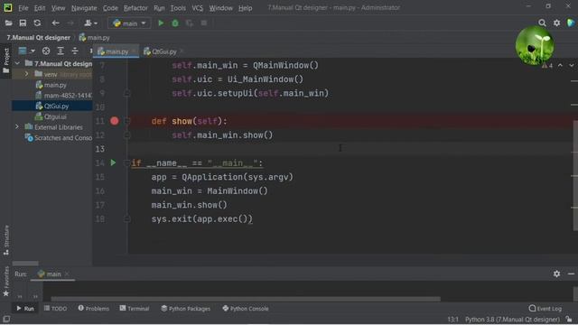
Task: Fold the if __name__ block at line 14
Action: [x=126, y=162]
